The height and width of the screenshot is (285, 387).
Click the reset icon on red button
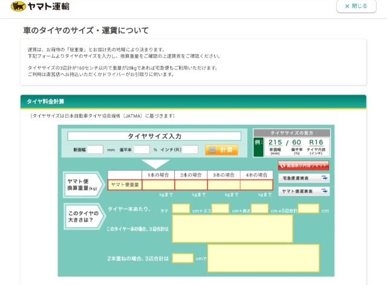click(x=283, y=165)
